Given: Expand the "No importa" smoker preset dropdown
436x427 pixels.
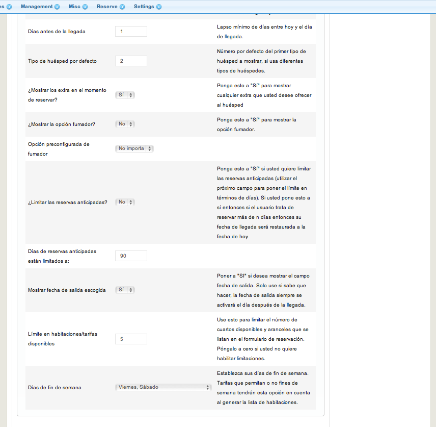Looking at the screenshot, I should click(x=134, y=148).
